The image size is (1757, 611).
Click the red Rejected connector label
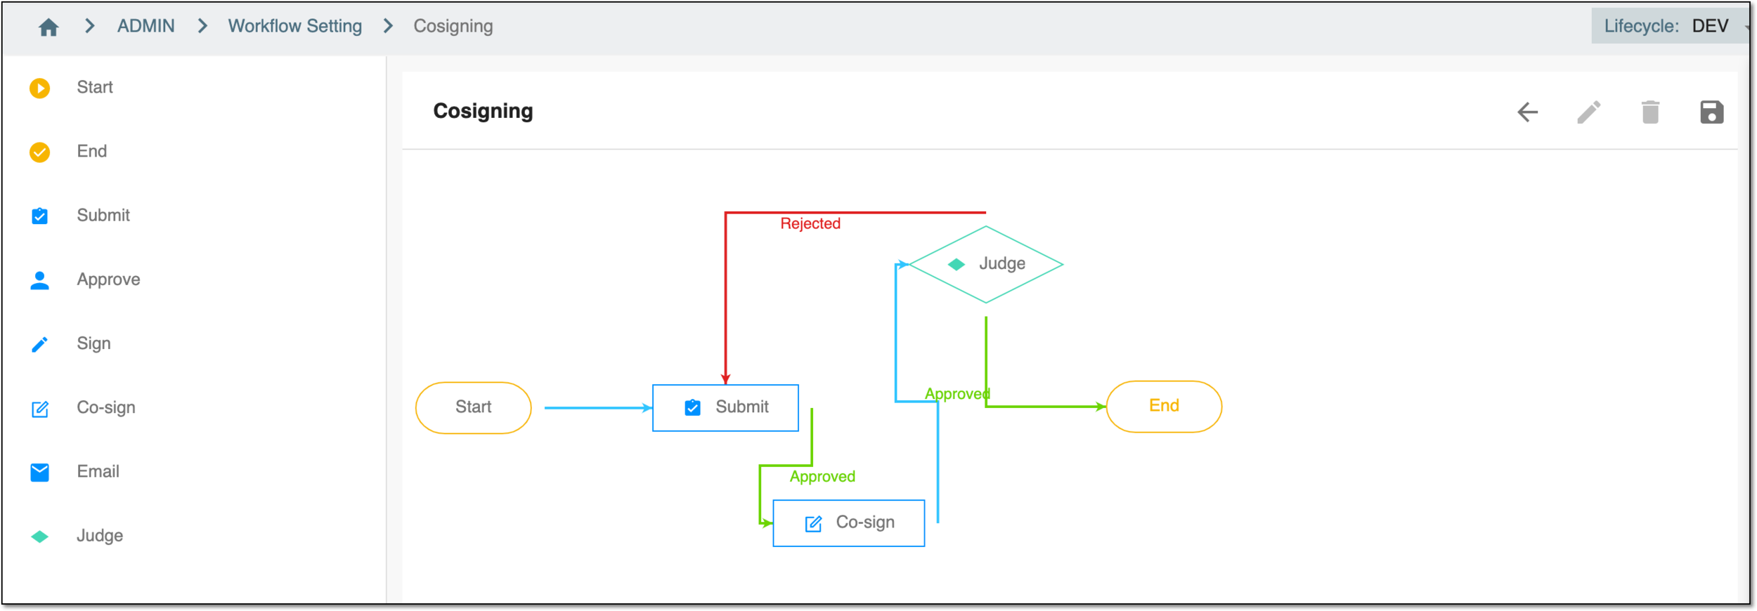(810, 223)
